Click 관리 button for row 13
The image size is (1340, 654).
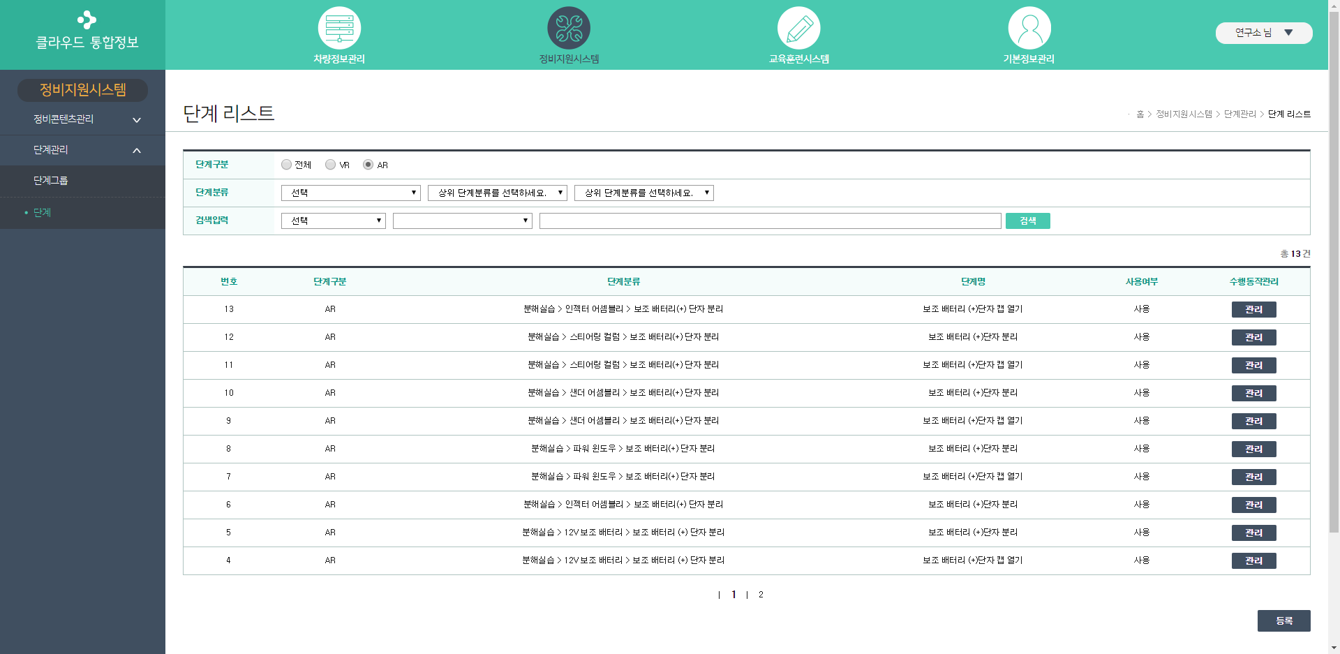coord(1254,309)
